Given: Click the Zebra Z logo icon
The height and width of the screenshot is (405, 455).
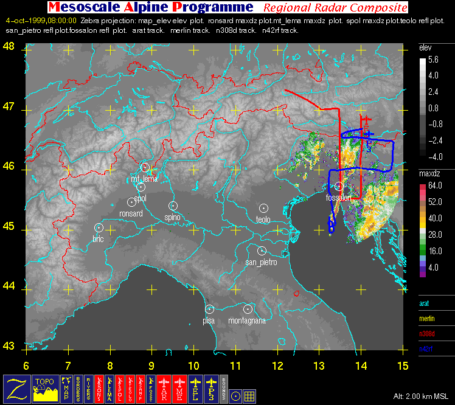Looking at the screenshot, I should point(15,388).
